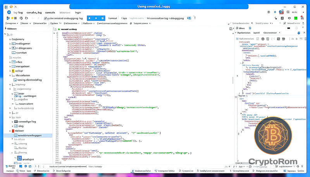
Task: Click the left arrow in the blue button group
Action: pyautogui.click(x=90, y=18)
